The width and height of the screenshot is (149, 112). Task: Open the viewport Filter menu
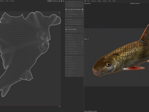[x=110, y=1]
